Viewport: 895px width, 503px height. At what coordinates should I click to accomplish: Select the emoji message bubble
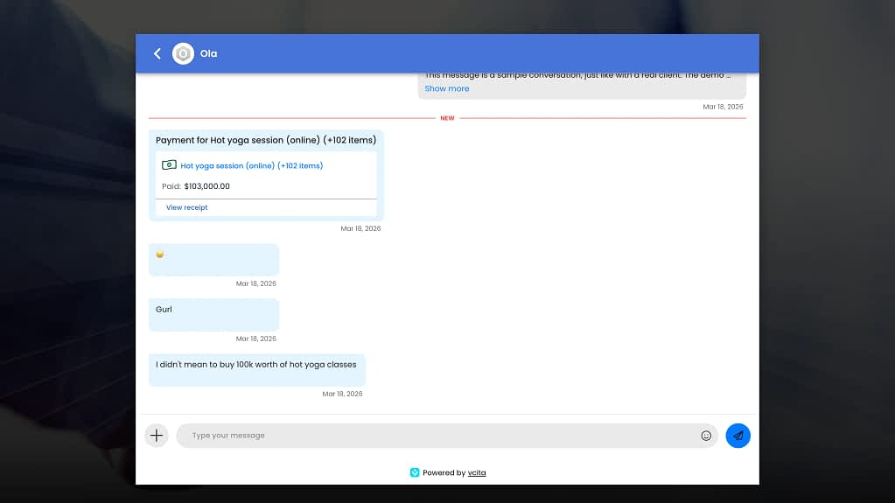pyautogui.click(x=214, y=260)
